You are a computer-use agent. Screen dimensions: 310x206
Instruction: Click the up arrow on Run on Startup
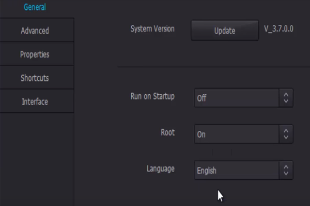(286, 94)
